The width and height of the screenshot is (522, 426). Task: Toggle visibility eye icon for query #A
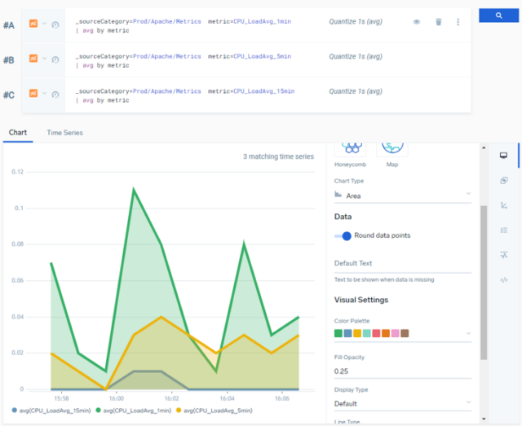[417, 22]
